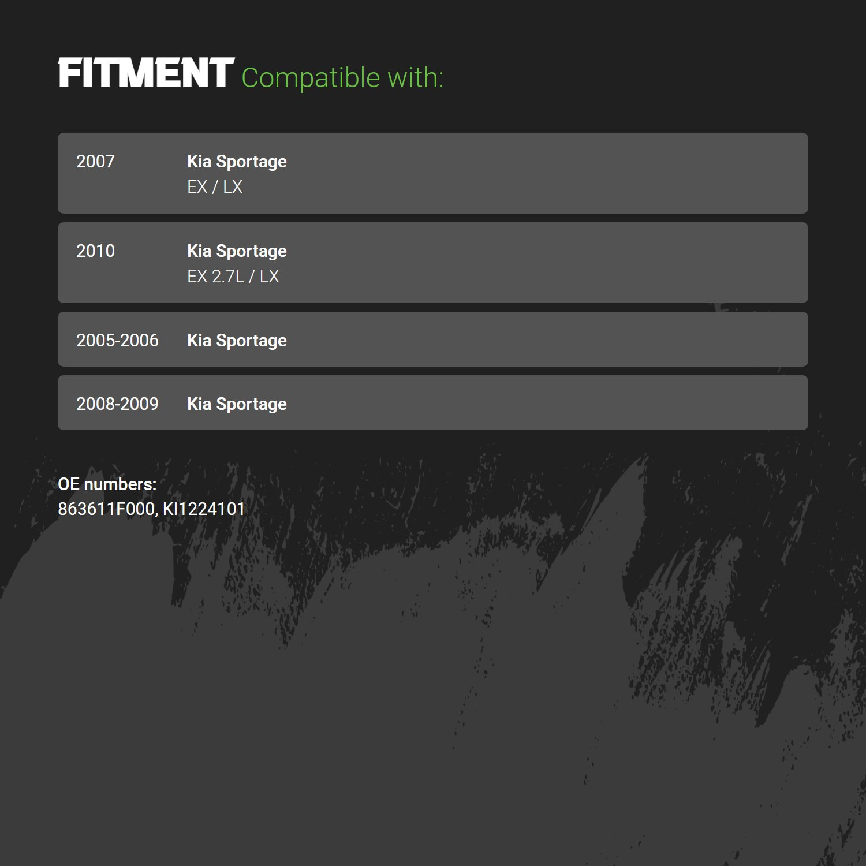Click the 'EX 2.7L / LX' trim text
The height and width of the screenshot is (866, 866).
pos(233,276)
